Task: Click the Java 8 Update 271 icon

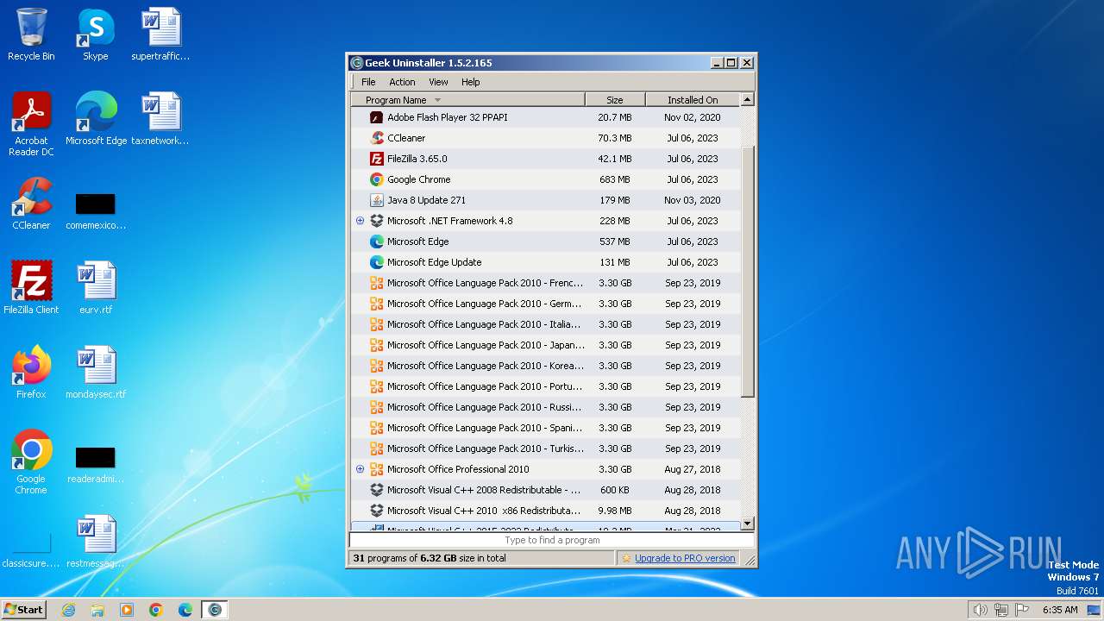Action: click(376, 200)
